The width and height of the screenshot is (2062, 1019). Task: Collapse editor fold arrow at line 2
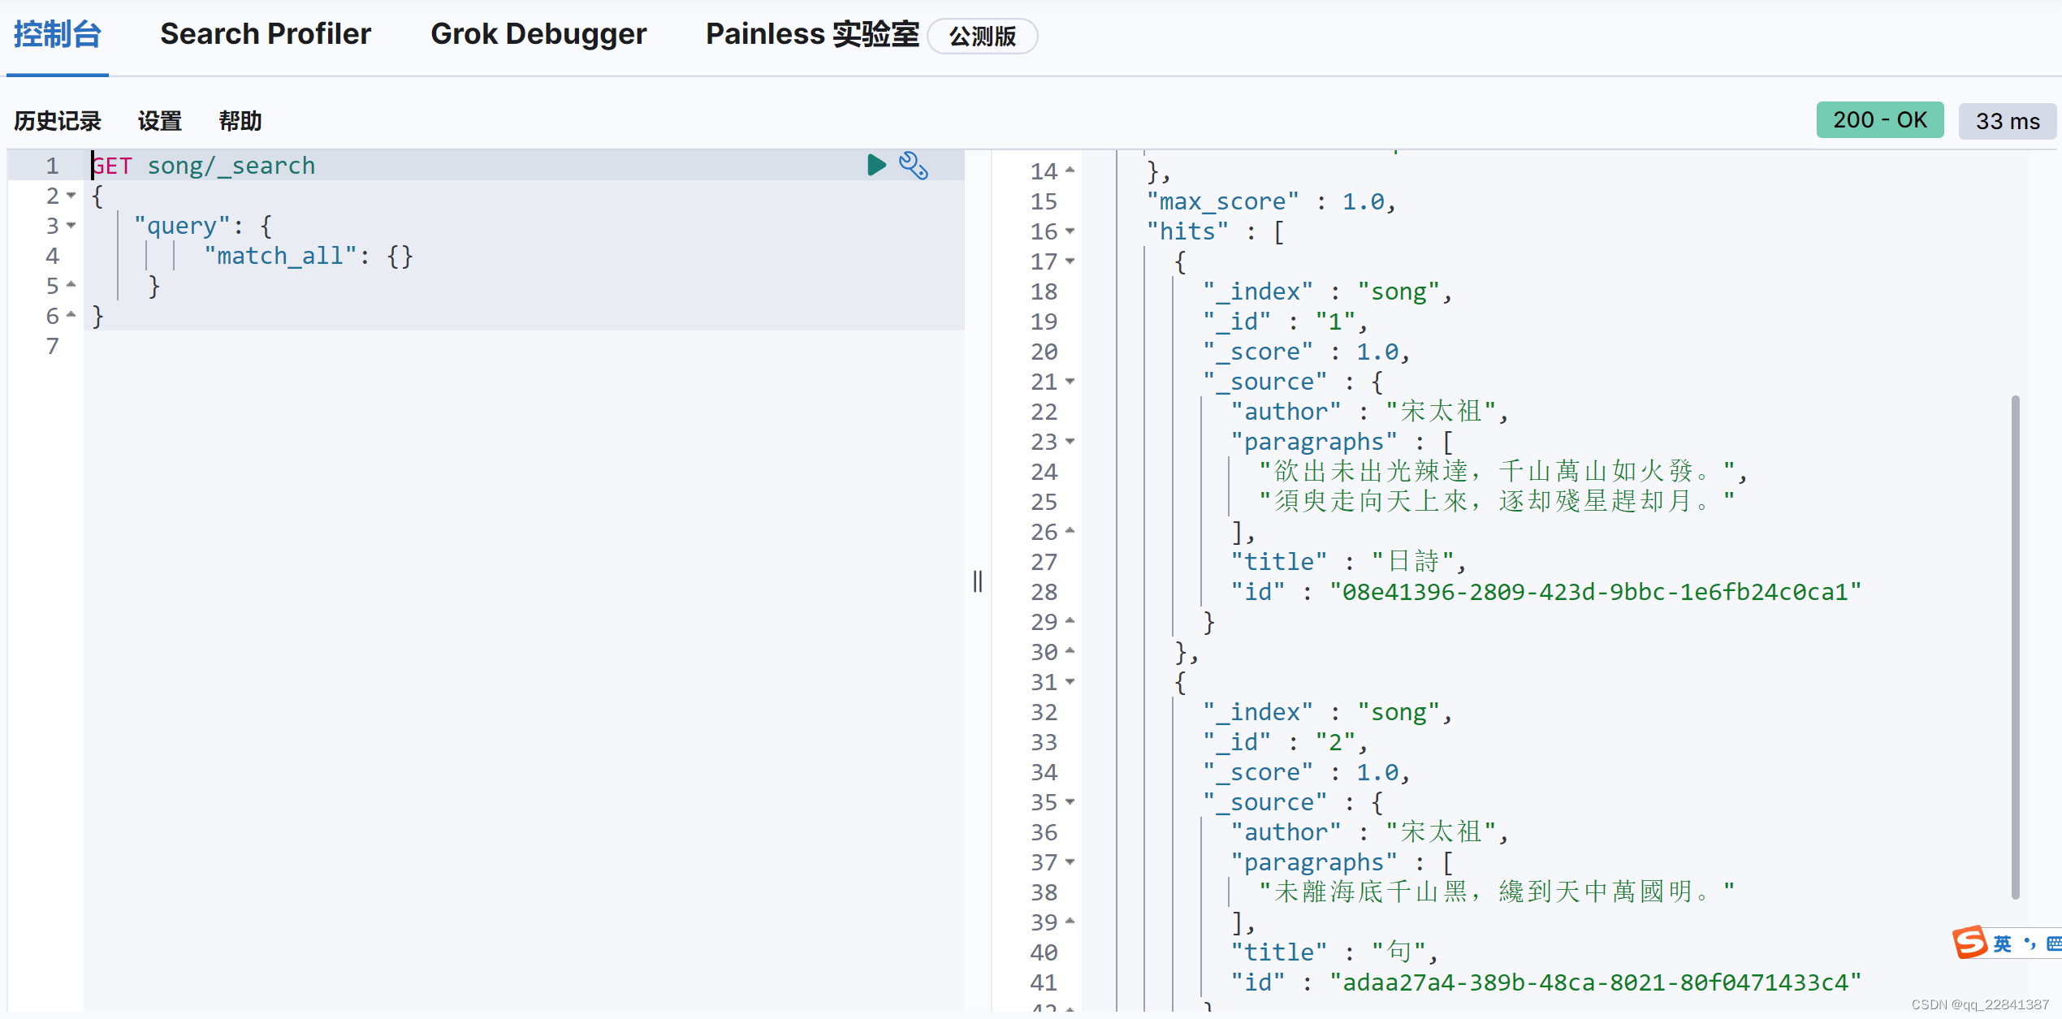71,196
